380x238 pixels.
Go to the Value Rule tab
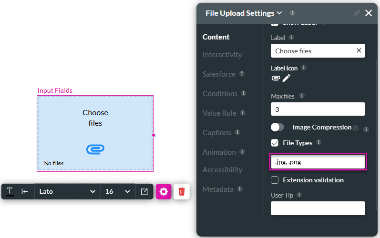click(x=220, y=113)
